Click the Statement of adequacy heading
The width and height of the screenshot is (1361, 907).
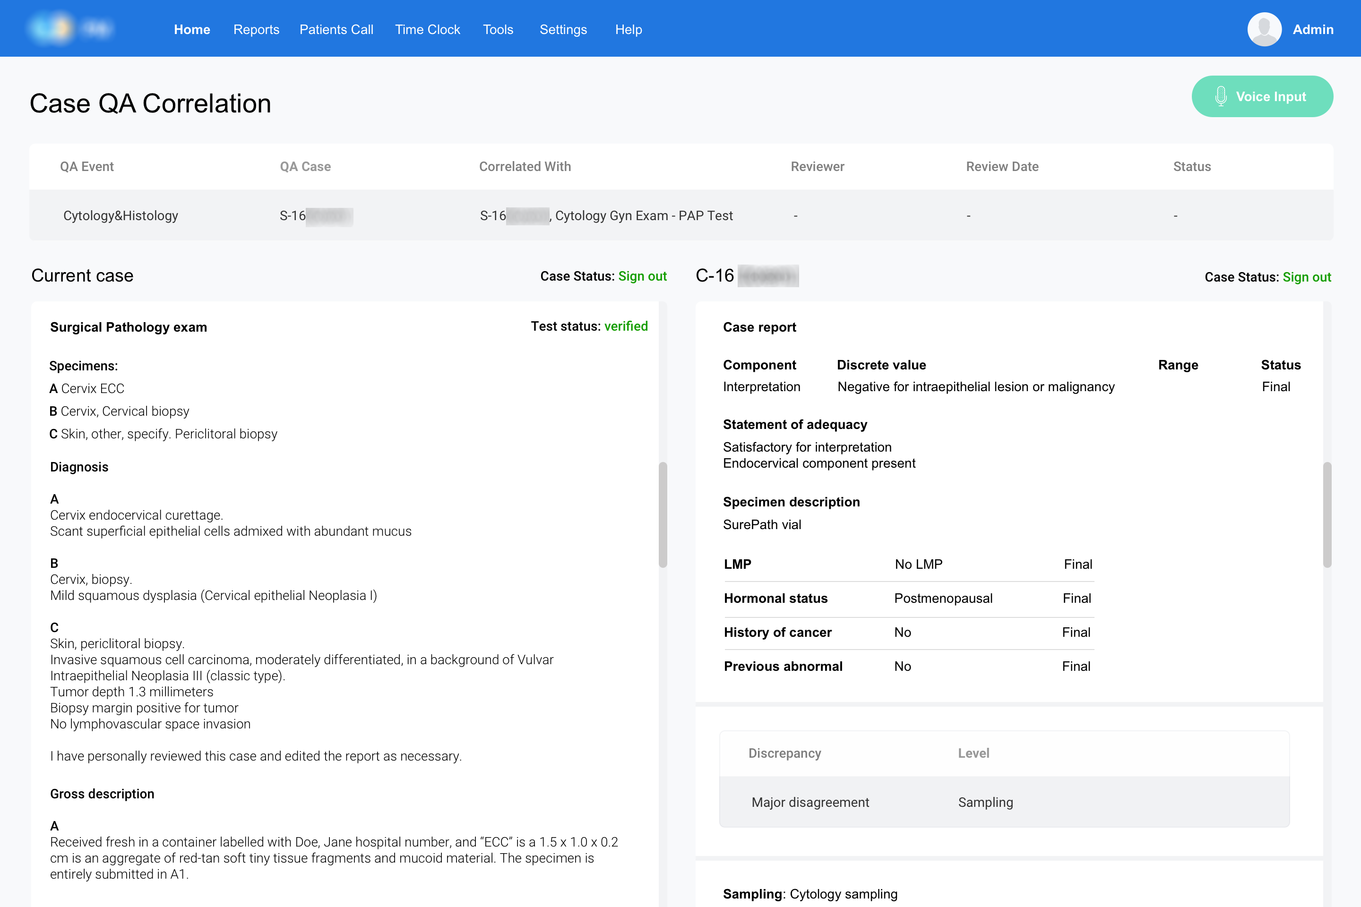[795, 425]
